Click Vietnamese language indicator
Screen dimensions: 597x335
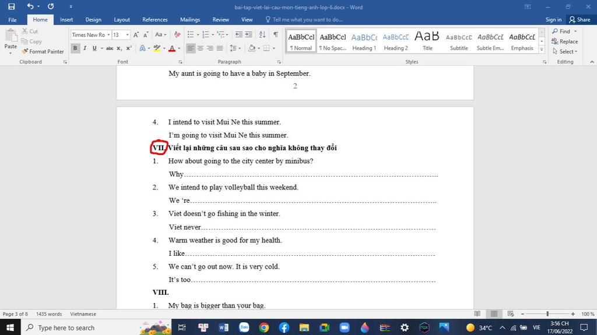coord(83,314)
